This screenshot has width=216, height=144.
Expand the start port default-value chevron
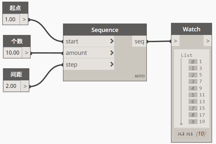point(112,41)
